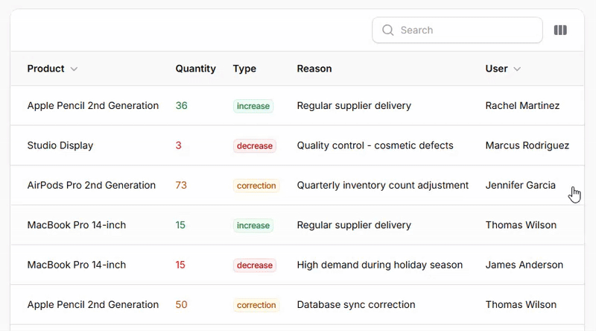The width and height of the screenshot is (596, 331).
Task: Click user James Anderson
Action: click(x=524, y=265)
